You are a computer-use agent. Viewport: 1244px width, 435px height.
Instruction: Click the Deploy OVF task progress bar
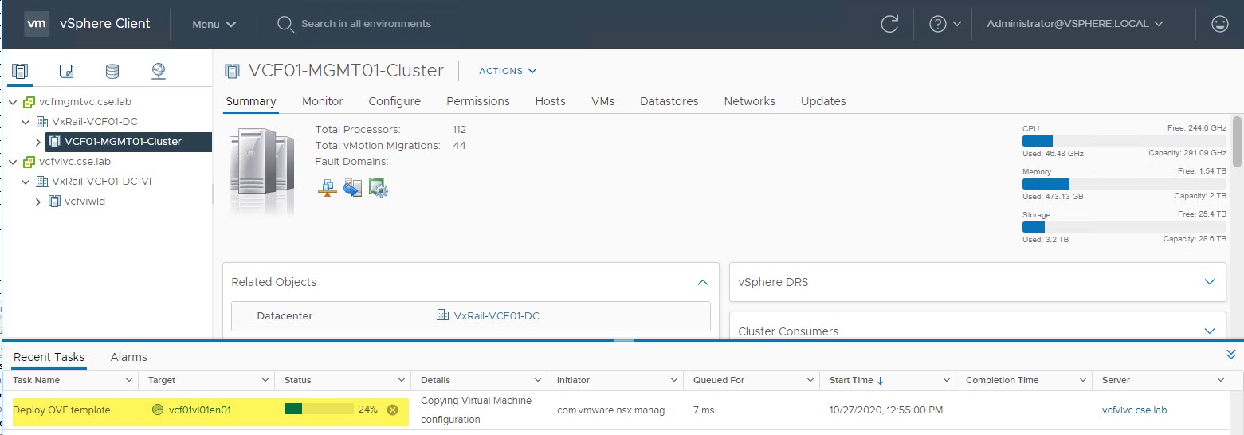[x=318, y=410]
